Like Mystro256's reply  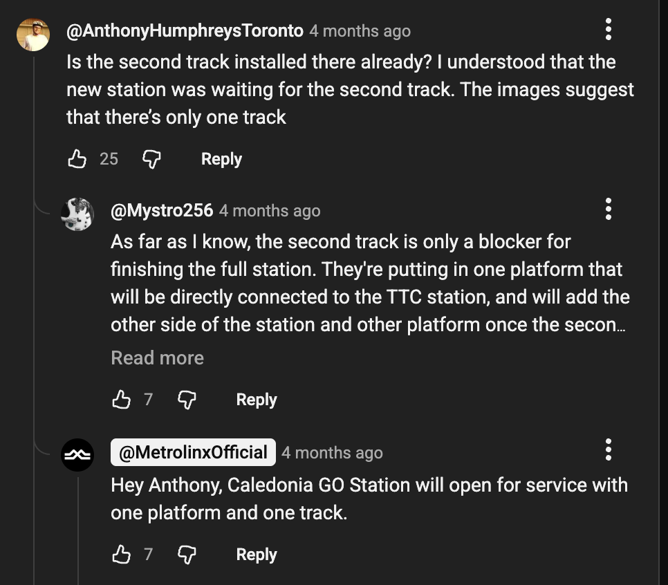pos(121,400)
